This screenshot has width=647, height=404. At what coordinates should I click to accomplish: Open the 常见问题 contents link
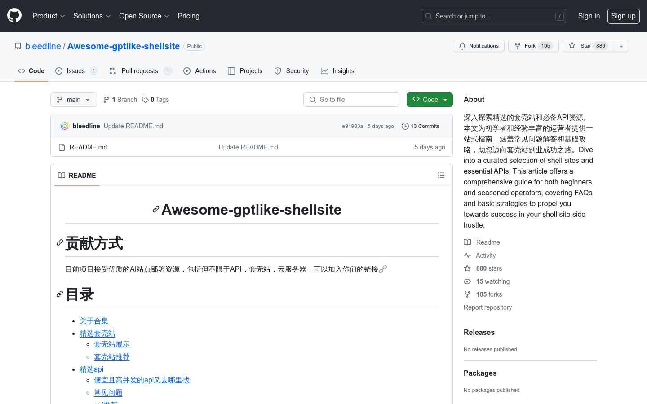108,393
